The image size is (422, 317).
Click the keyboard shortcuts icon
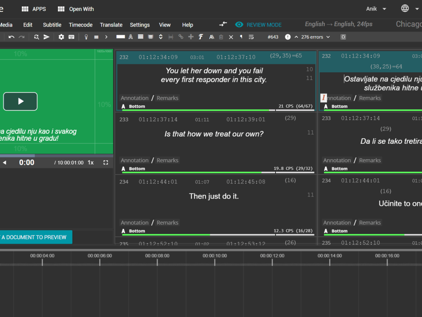tap(71, 37)
